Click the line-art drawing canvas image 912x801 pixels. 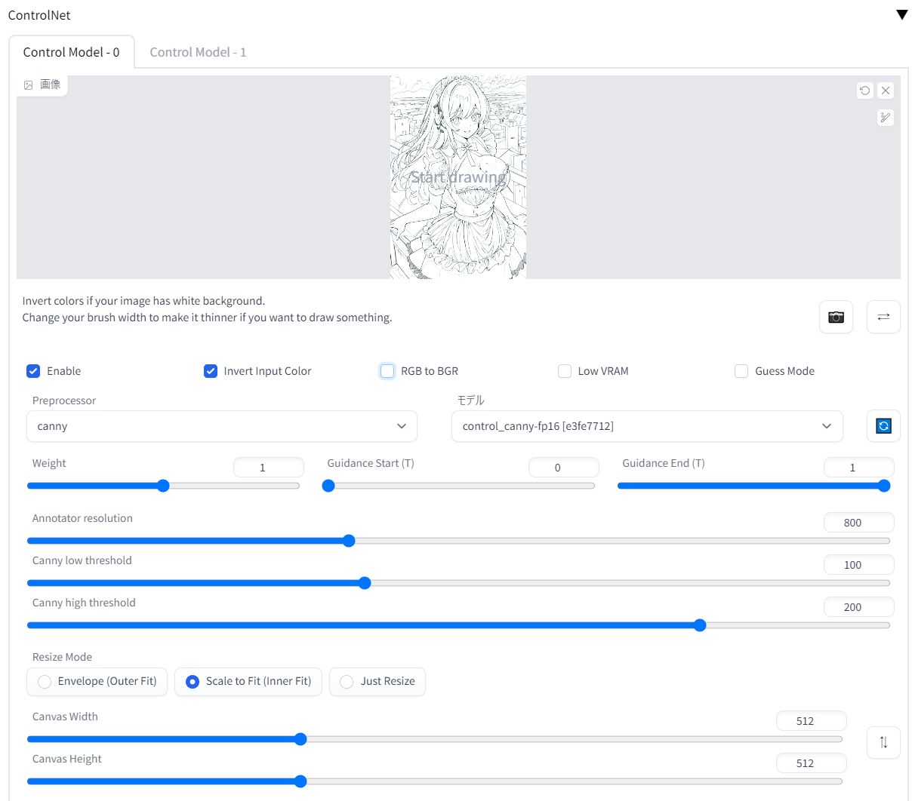click(x=458, y=177)
